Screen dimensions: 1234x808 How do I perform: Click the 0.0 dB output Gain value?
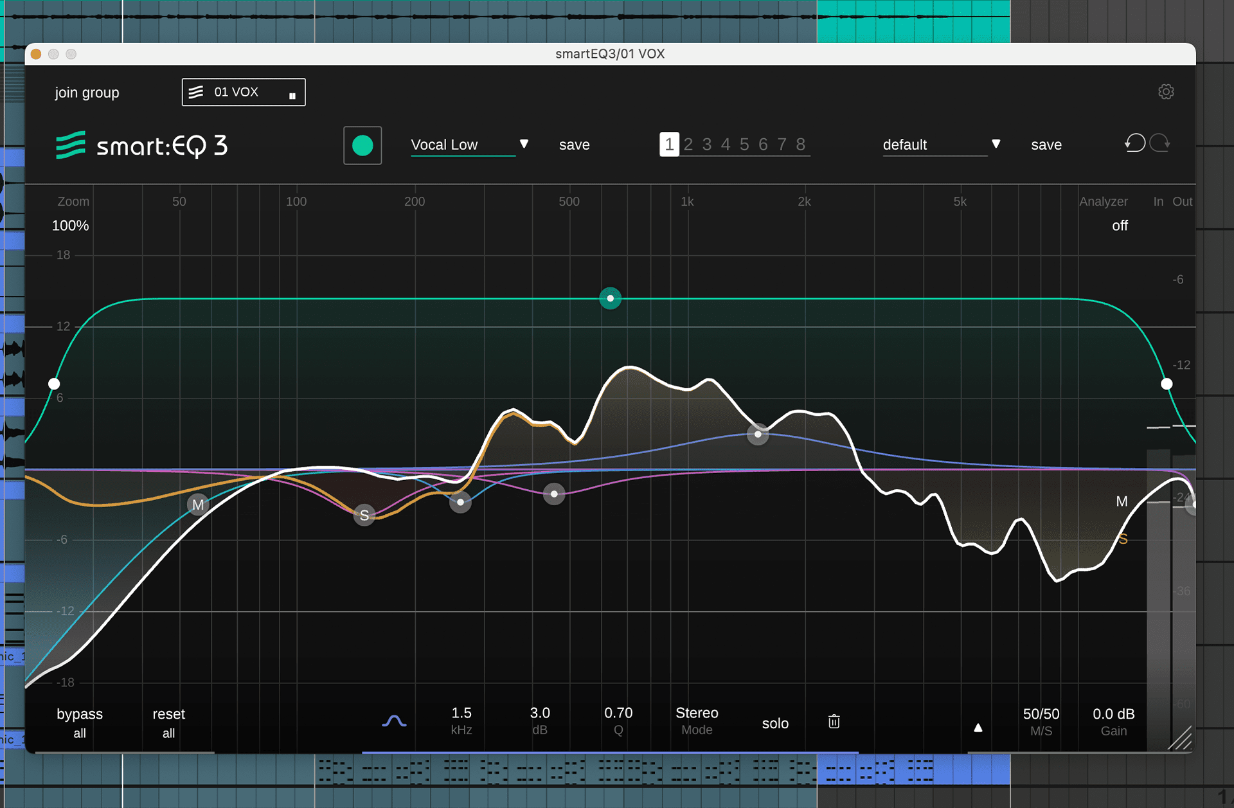[1114, 714]
